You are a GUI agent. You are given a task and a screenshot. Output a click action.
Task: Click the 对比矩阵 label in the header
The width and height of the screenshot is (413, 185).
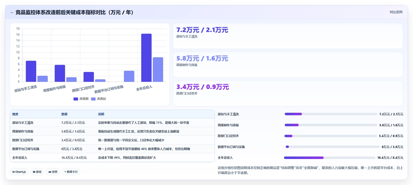[x=396, y=12]
